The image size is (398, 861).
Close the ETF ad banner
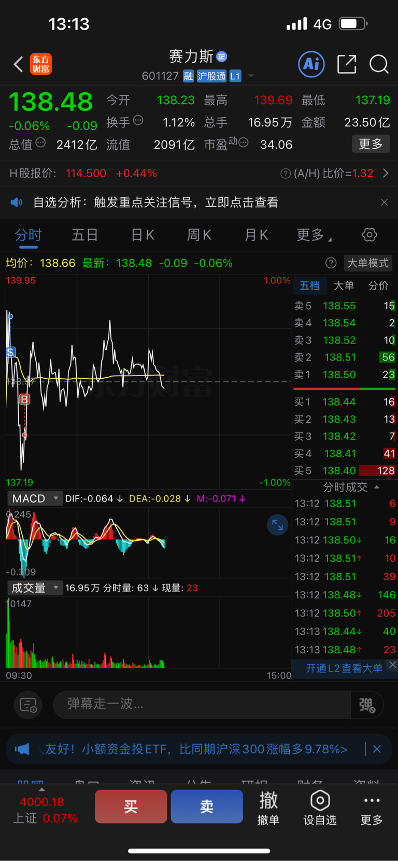point(377,749)
